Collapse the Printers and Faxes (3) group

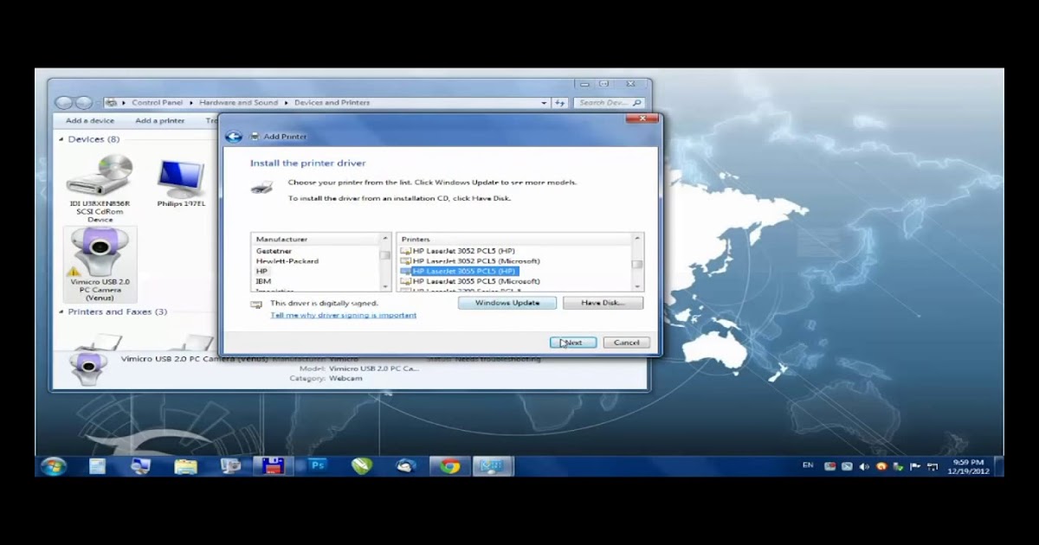tap(61, 311)
